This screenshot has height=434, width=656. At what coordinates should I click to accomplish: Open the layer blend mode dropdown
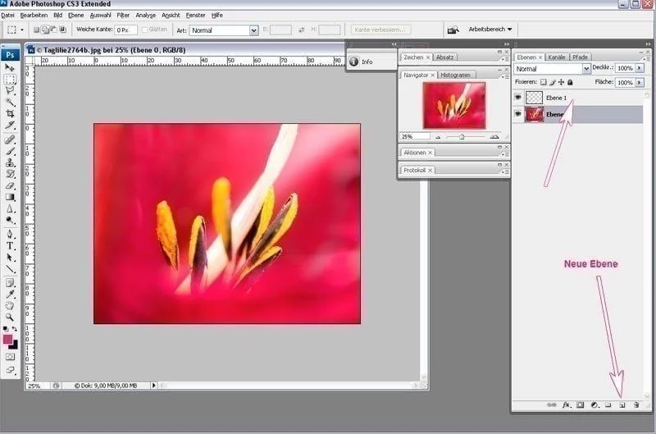point(586,69)
